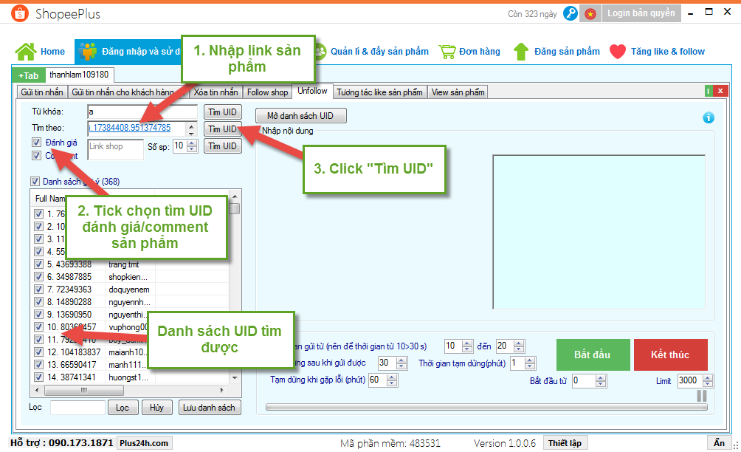Click the Đăng sản phẩm upload arrow icon
The image size is (741, 452).
click(x=521, y=52)
